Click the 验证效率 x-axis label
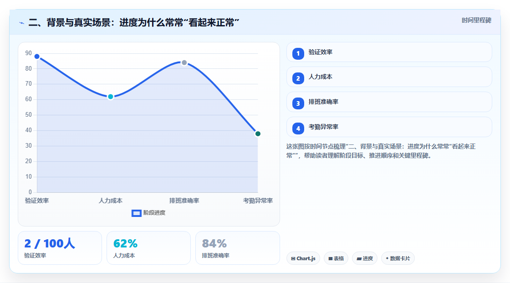510x283 pixels. (37, 201)
